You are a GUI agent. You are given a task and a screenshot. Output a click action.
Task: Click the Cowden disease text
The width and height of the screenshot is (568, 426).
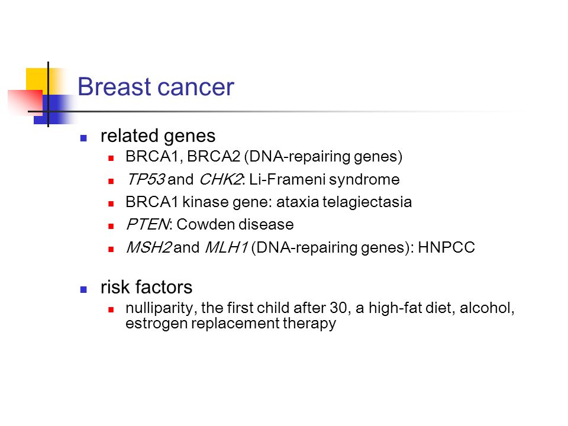pyautogui.click(x=235, y=225)
